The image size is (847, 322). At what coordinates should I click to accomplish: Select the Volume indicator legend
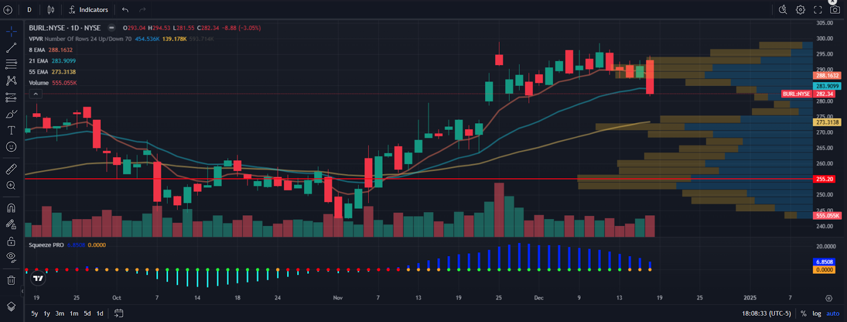[x=39, y=83]
